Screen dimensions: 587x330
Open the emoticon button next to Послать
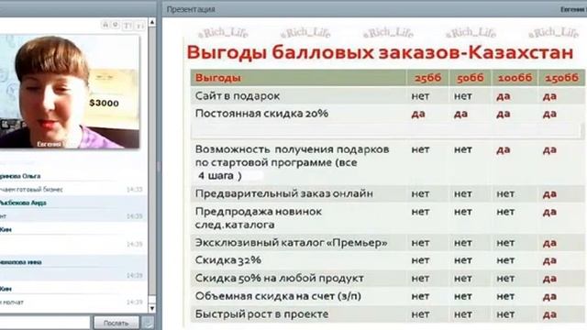pyautogui.click(x=149, y=323)
